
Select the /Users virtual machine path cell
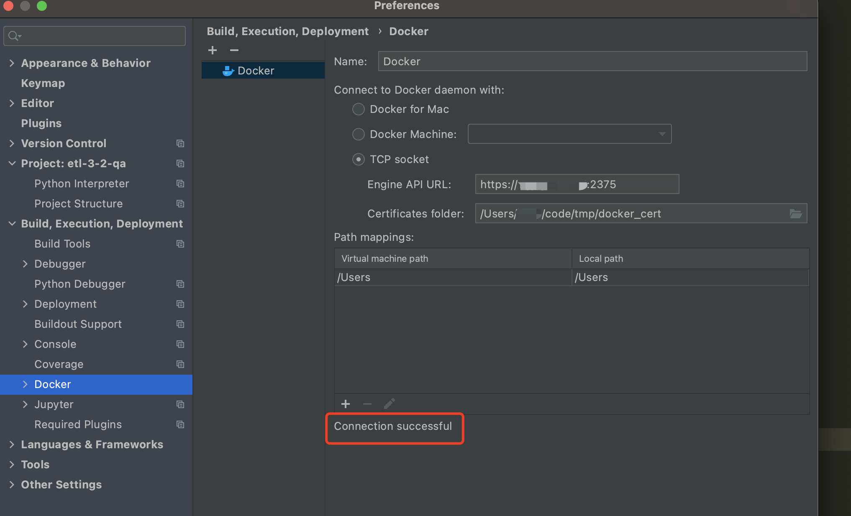tap(453, 277)
